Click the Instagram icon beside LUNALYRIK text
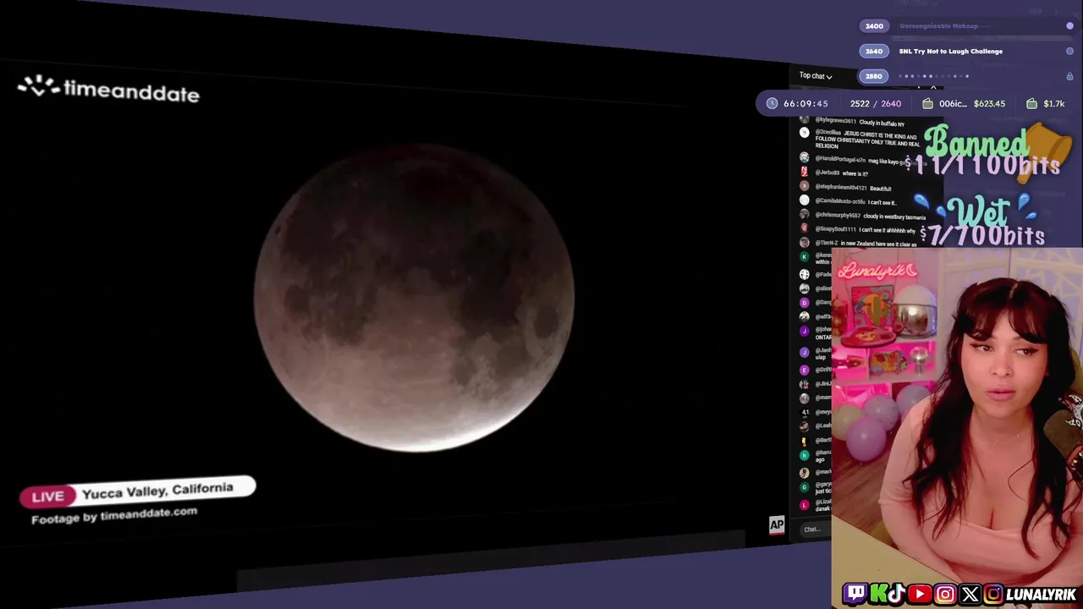 pyautogui.click(x=994, y=595)
